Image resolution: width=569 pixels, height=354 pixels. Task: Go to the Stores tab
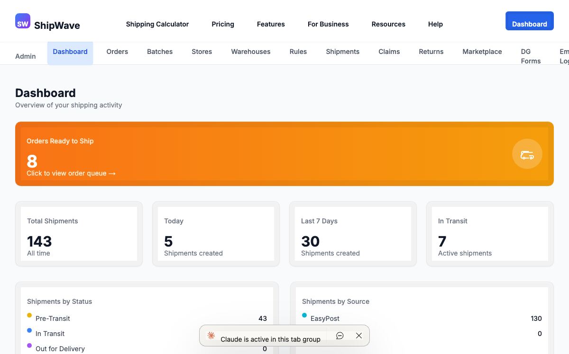202,52
